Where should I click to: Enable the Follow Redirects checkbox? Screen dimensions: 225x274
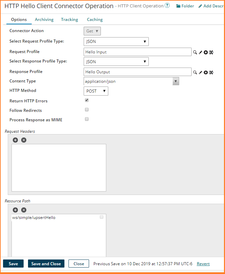tap(87, 110)
